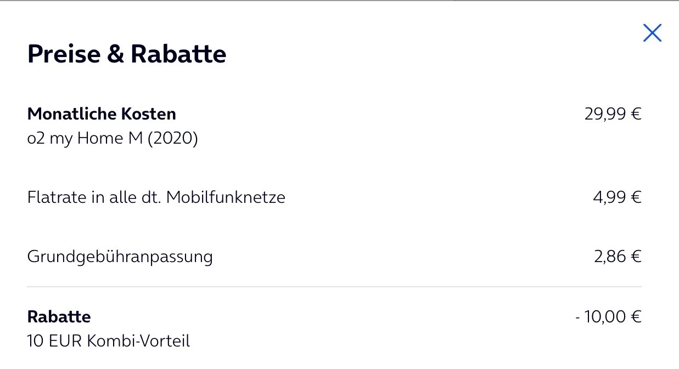Click the divider line above Rabatte
679x369 pixels.
coord(334,287)
